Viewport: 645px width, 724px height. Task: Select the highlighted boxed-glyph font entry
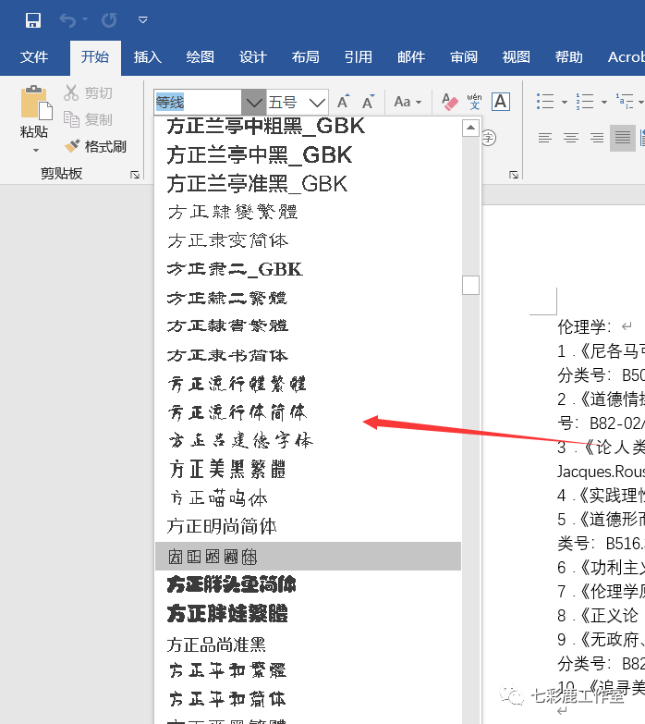point(309,556)
